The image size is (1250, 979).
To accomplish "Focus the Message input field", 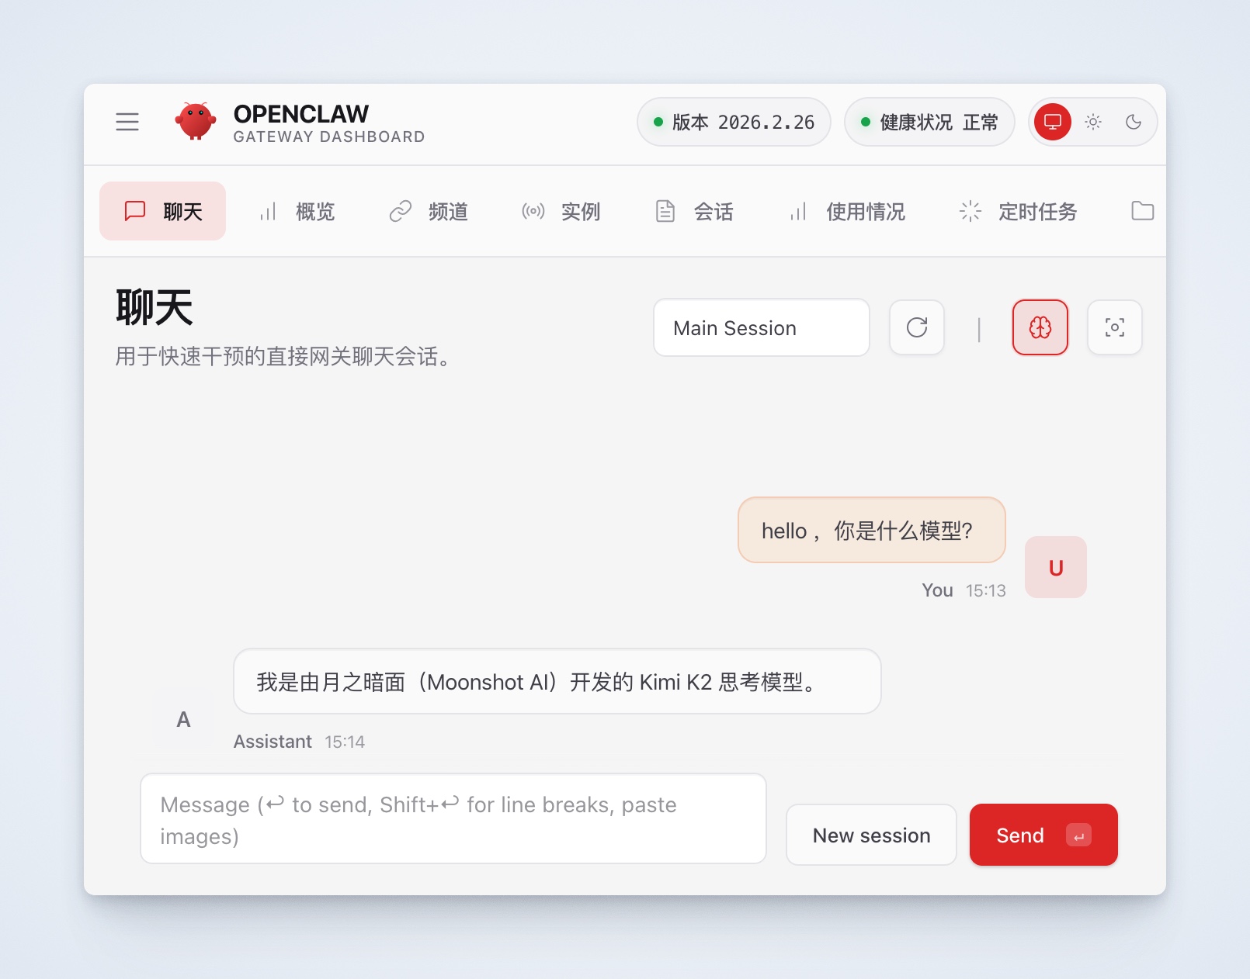I will click(x=453, y=819).
